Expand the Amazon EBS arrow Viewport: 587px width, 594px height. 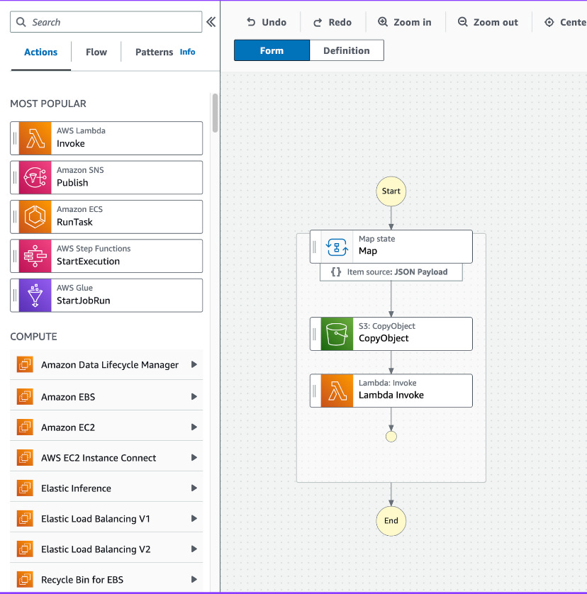(194, 397)
